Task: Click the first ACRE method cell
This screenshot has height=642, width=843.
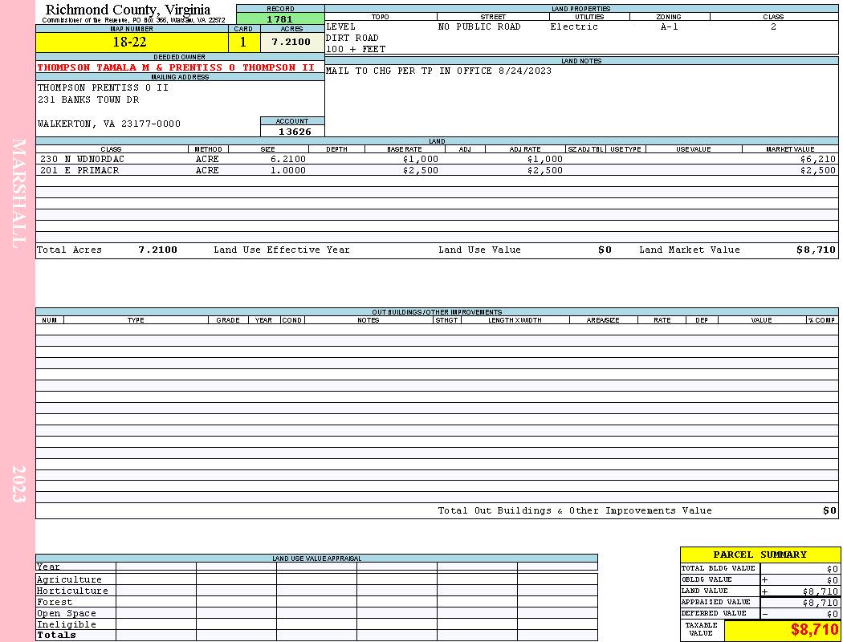Action: pyautogui.click(x=207, y=160)
